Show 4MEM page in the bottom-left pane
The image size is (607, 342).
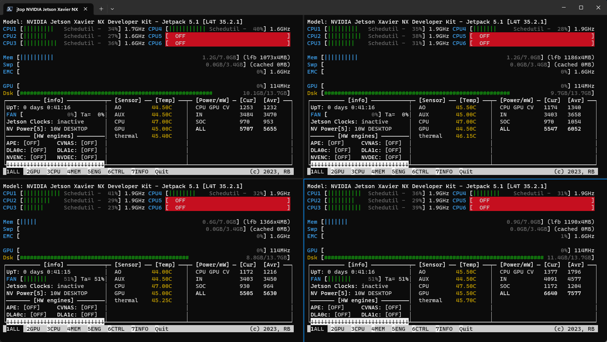(74, 329)
